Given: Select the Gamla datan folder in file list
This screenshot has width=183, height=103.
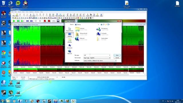Looking at the screenshot, I should pos(102,39).
